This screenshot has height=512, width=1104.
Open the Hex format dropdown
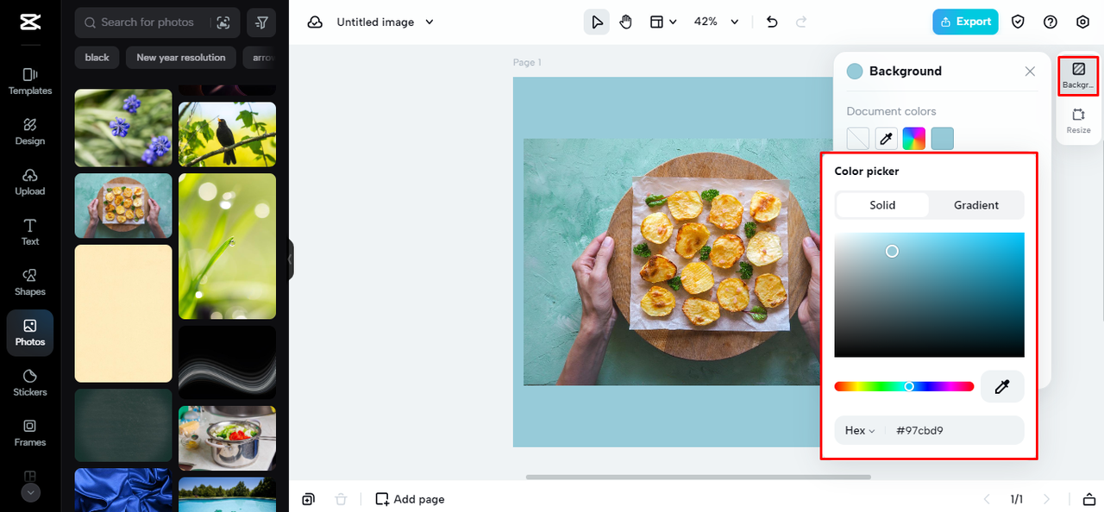(860, 430)
